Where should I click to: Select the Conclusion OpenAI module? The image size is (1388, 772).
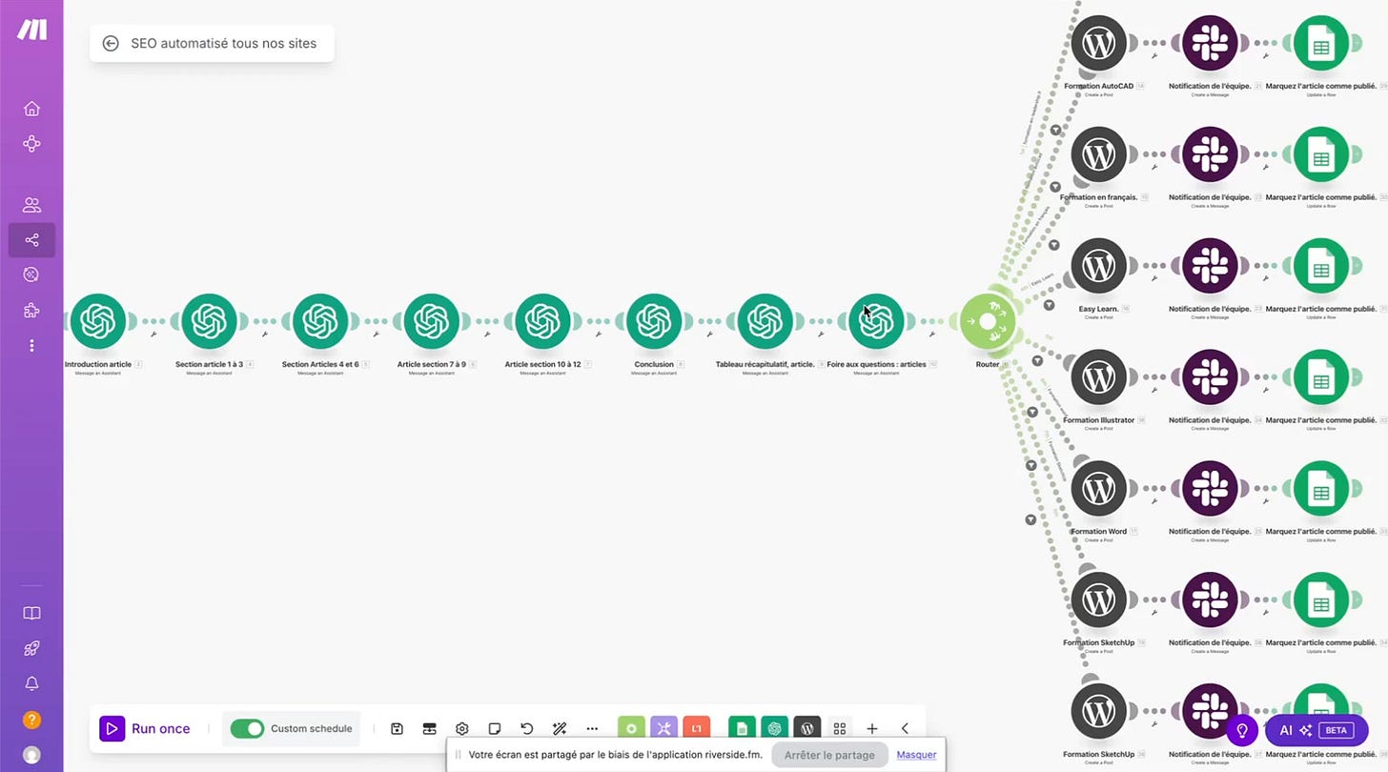pos(654,321)
